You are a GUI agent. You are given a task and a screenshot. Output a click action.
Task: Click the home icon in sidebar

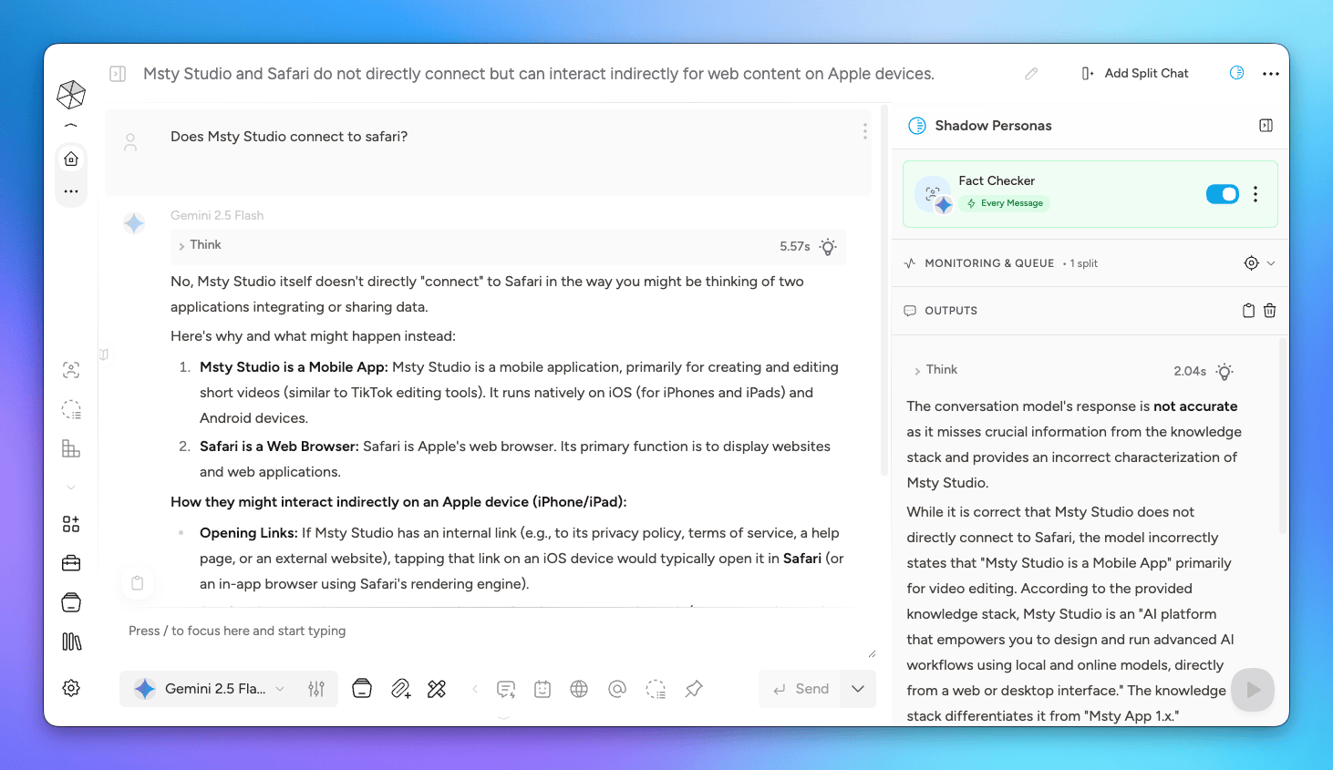tap(71, 159)
